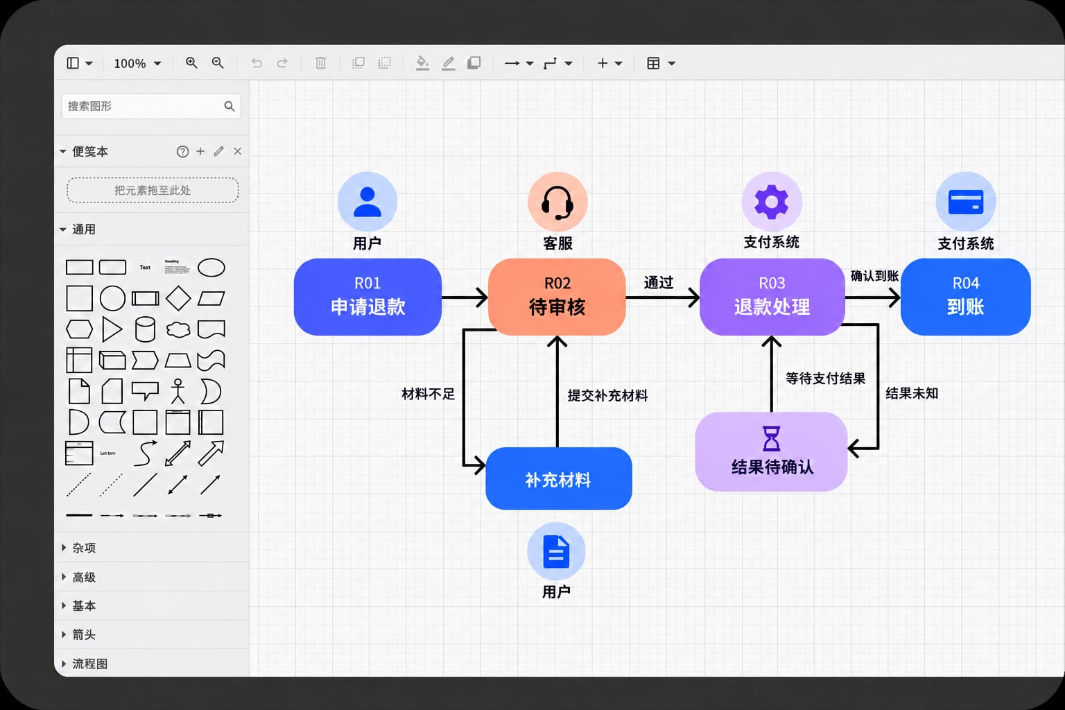Expand the 箭头 shape category
Viewport: 1065px width, 710px height.
coord(151,635)
